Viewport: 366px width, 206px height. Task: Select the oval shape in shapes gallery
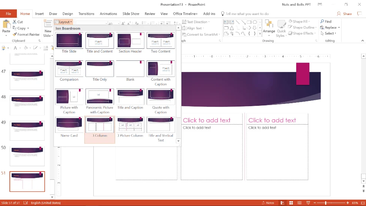(x=255, y=22)
